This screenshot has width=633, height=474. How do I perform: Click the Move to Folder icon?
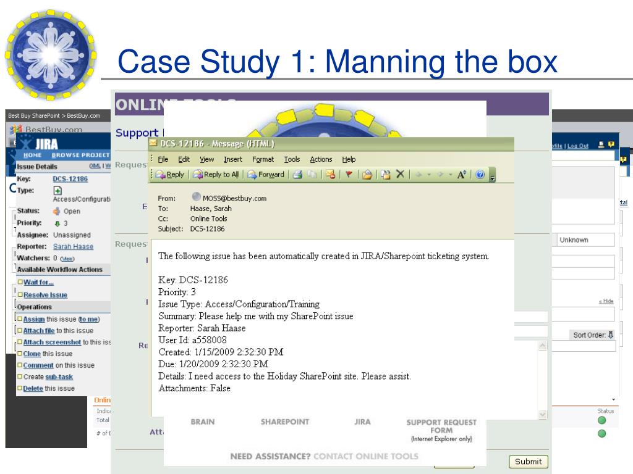pyautogui.click(x=367, y=175)
